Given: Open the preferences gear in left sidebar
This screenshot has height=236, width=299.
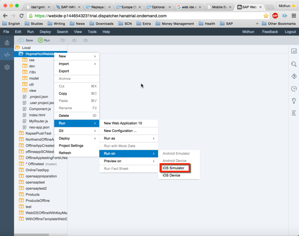Looking at the screenshot, I should pos(7,67).
